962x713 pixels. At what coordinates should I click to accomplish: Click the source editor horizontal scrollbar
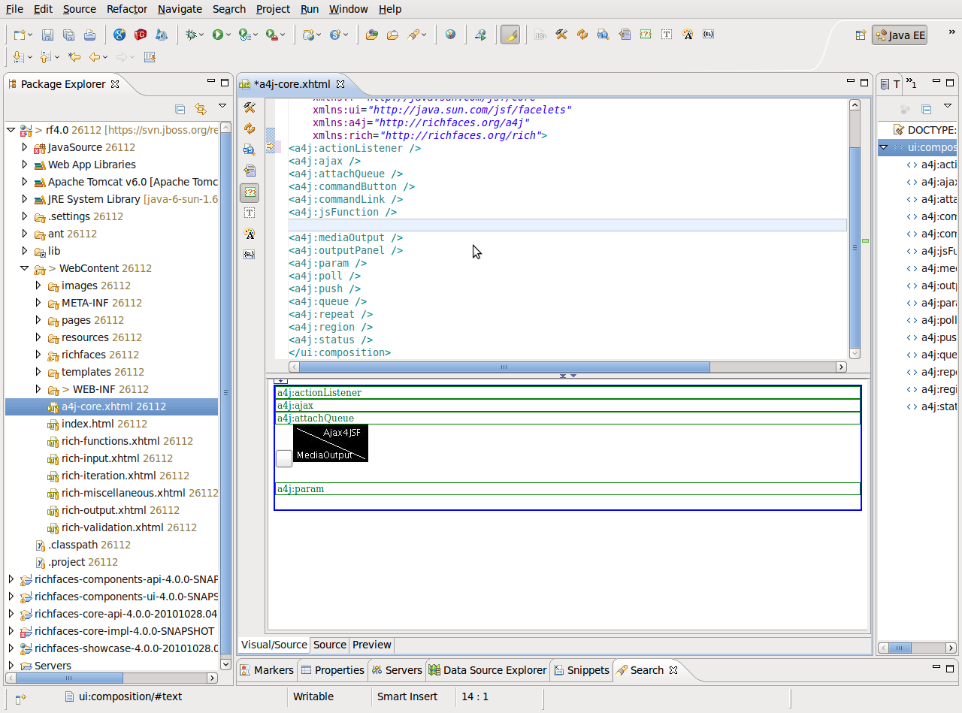pyautogui.click(x=504, y=367)
